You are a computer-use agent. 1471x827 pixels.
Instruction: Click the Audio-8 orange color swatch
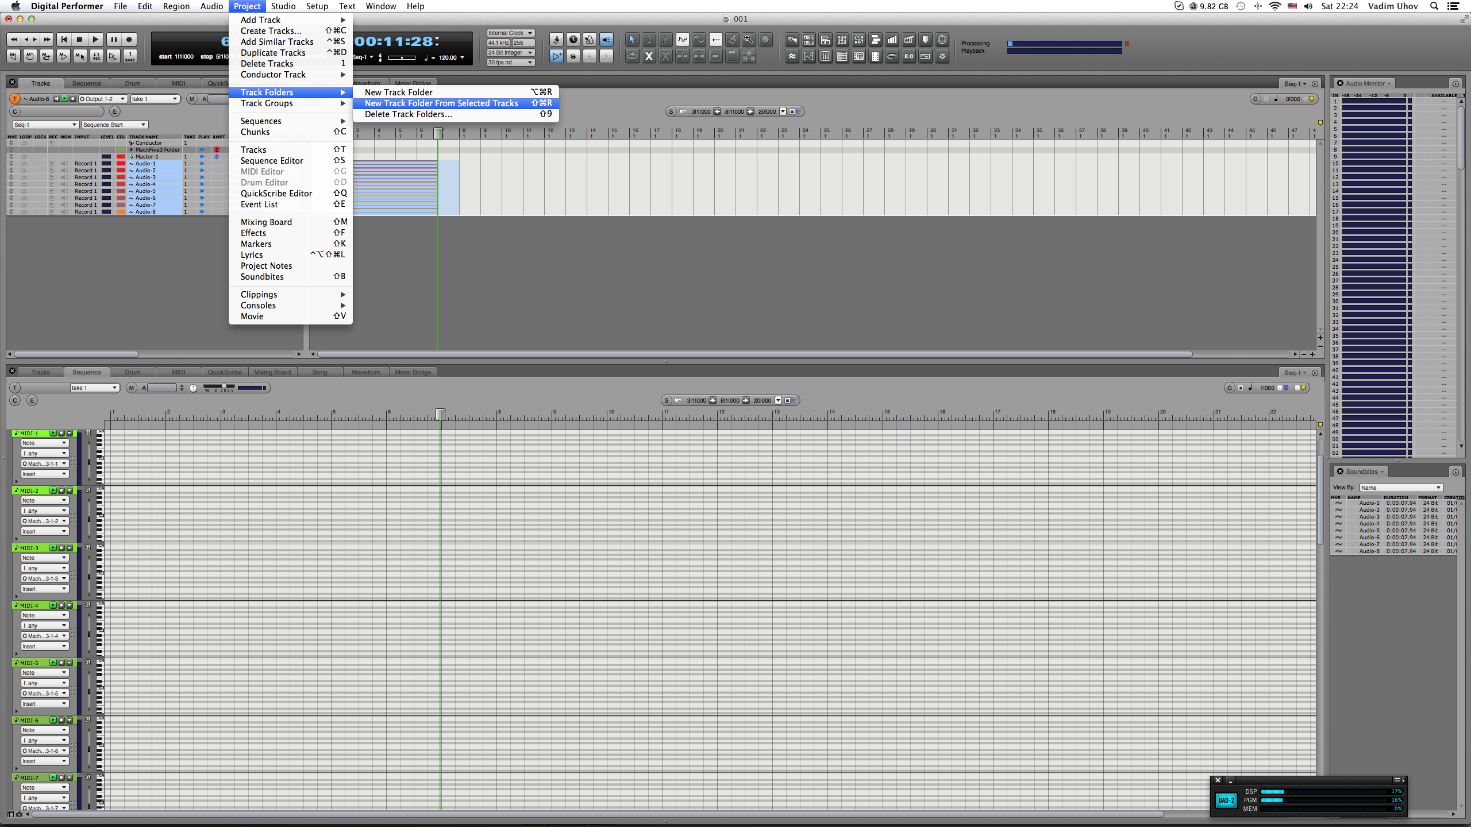pyautogui.click(x=121, y=212)
